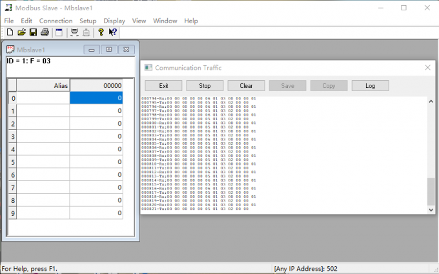Open a file with the folder icon
The image size is (439, 274).
pos(21,32)
